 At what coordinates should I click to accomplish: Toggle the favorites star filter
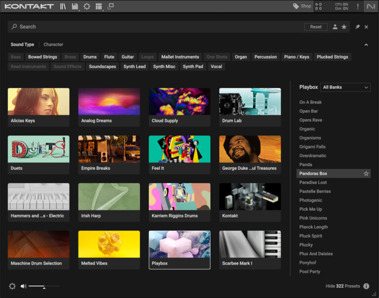pyautogui.click(x=344, y=27)
